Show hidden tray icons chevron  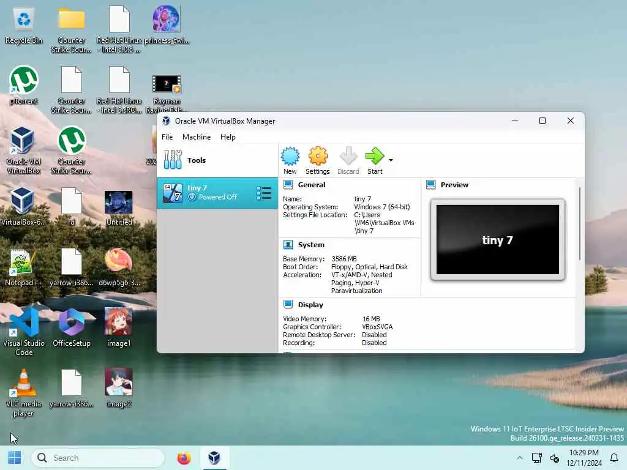tap(519, 458)
